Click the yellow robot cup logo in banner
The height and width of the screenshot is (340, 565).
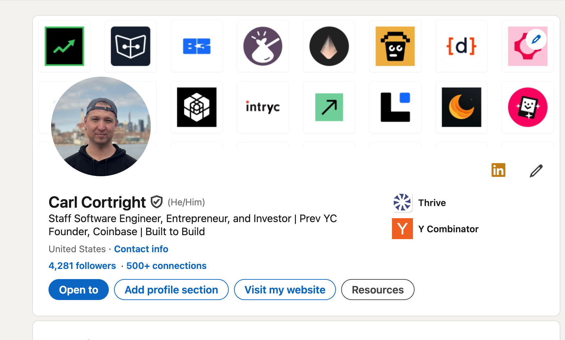395,46
